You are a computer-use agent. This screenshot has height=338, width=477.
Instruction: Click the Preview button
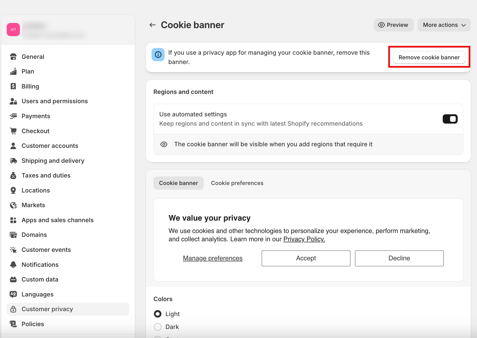pos(393,25)
